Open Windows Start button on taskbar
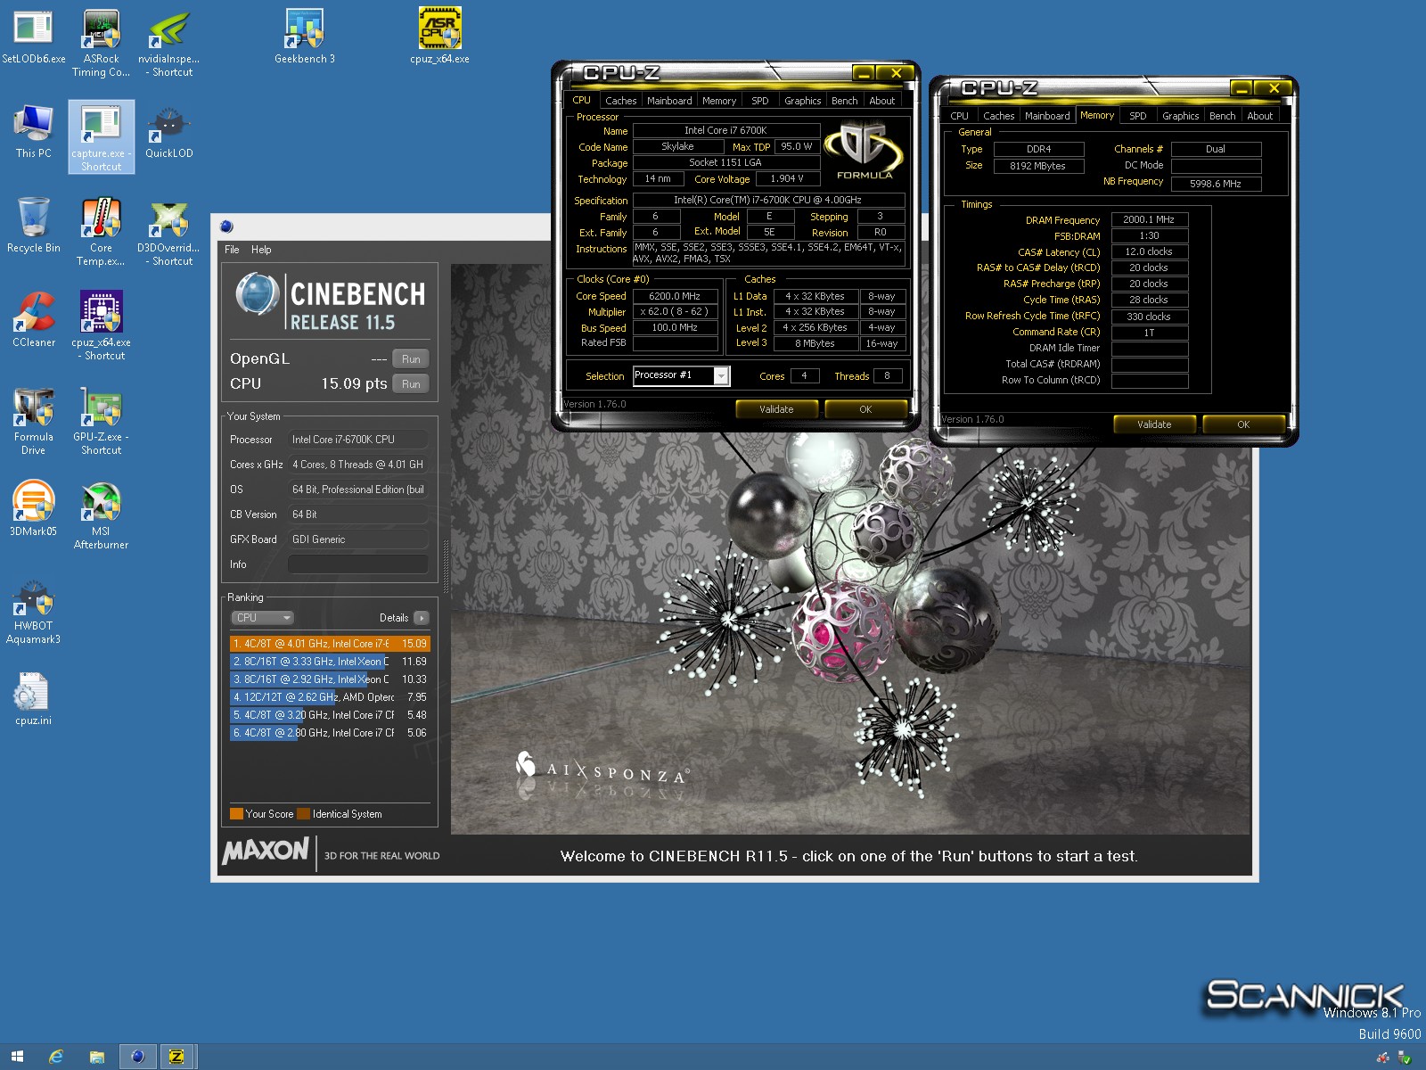Image resolution: width=1426 pixels, height=1070 pixels. coord(17,1057)
